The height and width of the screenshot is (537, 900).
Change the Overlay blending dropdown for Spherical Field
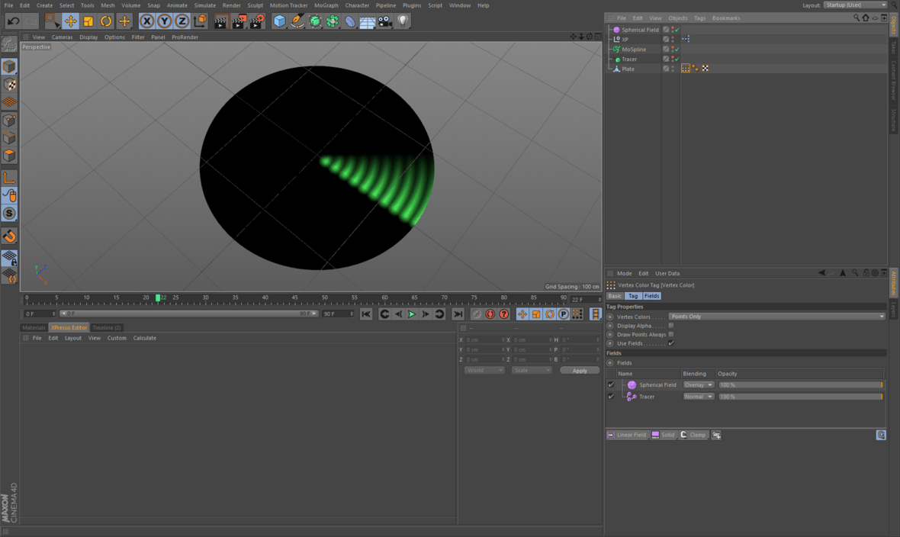(698, 384)
